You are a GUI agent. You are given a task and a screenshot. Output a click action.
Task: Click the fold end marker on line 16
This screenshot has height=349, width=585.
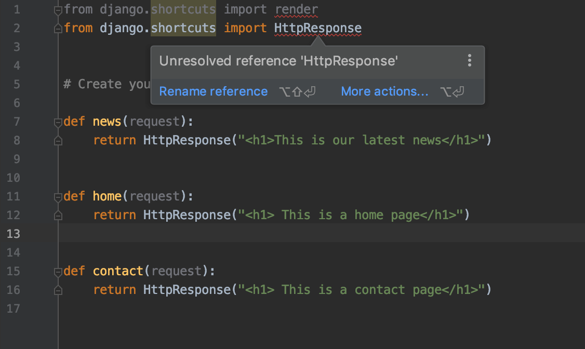pyautogui.click(x=58, y=290)
